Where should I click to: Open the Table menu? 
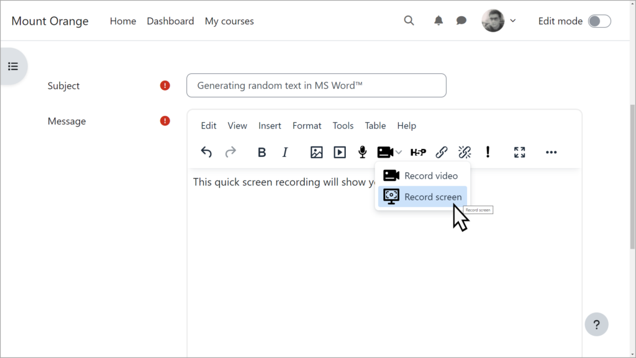375,125
